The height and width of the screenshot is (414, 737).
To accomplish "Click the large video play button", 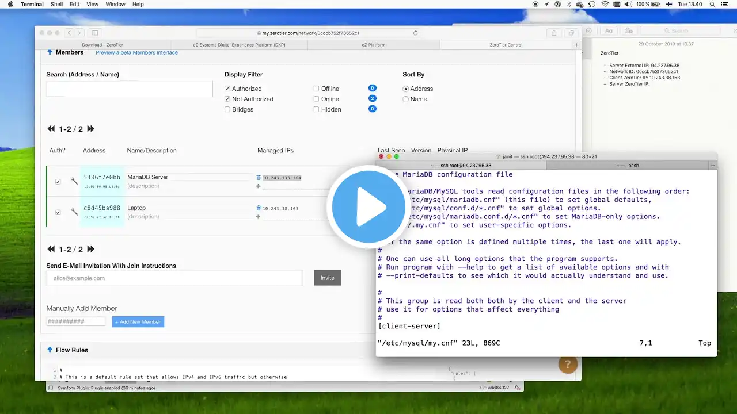I will click(x=368, y=207).
